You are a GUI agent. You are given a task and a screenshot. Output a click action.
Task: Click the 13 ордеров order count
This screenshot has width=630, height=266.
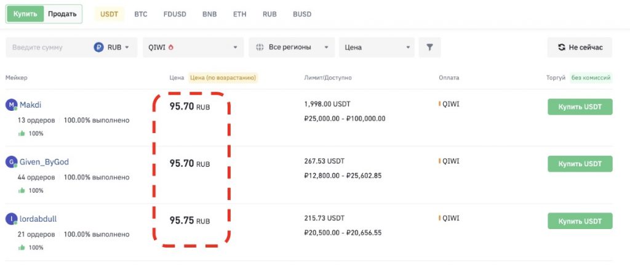(x=36, y=120)
